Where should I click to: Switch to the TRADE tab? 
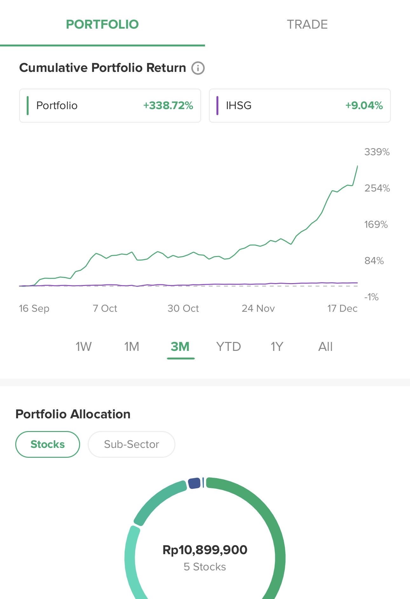pos(307,24)
